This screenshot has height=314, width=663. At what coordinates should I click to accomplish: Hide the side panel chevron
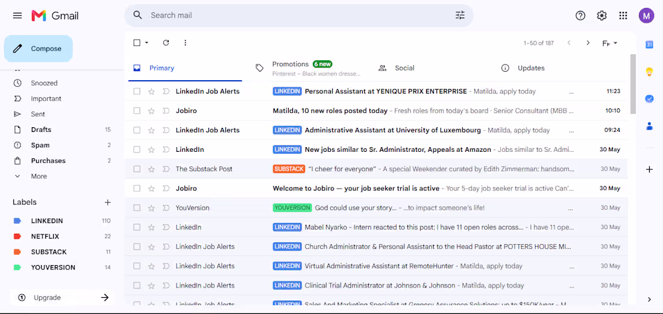[650, 299]
